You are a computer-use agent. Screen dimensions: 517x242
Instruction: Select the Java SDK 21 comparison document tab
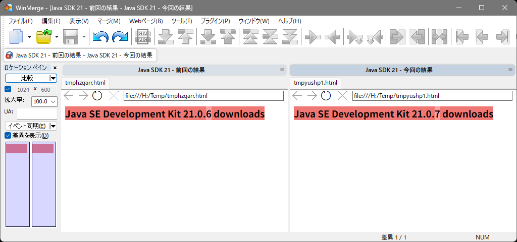(80, 55)
